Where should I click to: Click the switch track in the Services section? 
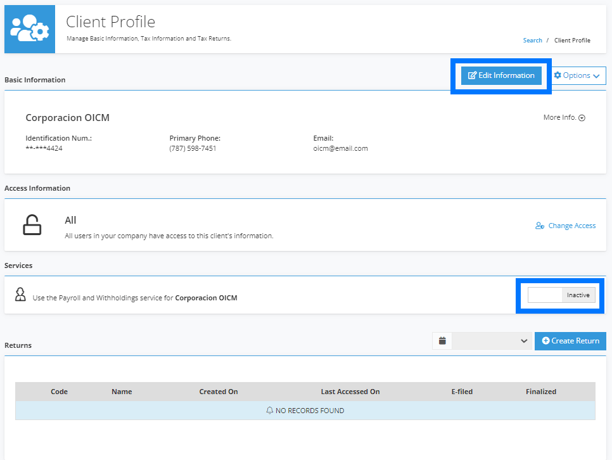tap(561, 295)
